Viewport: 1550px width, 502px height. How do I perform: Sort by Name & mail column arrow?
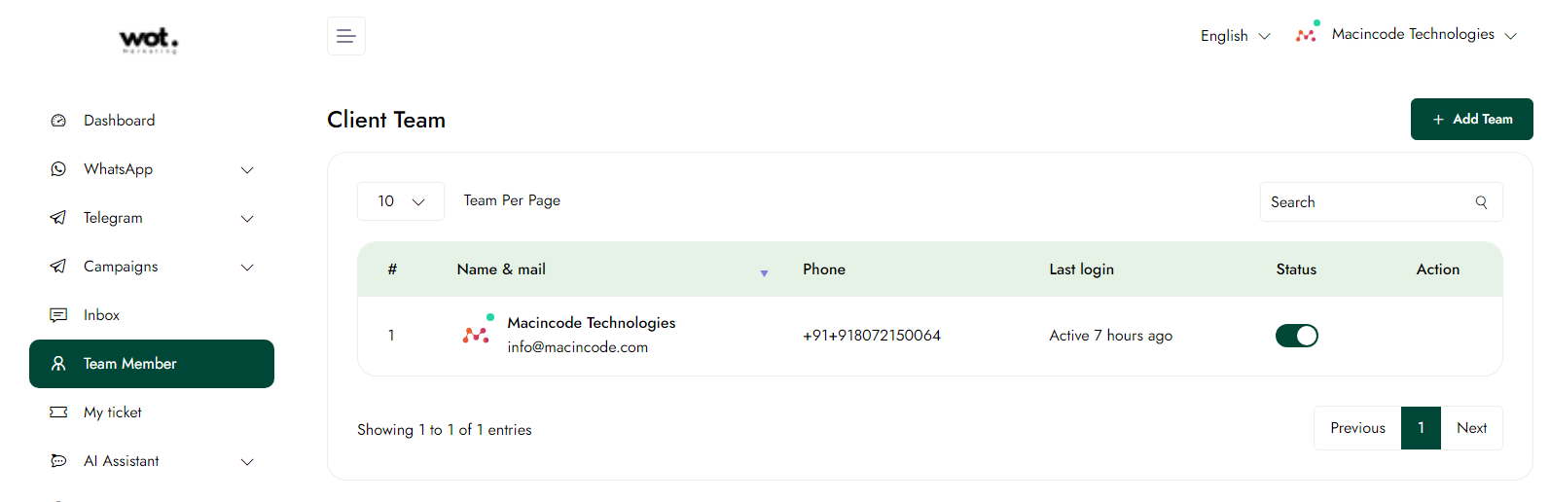point(764,273)
